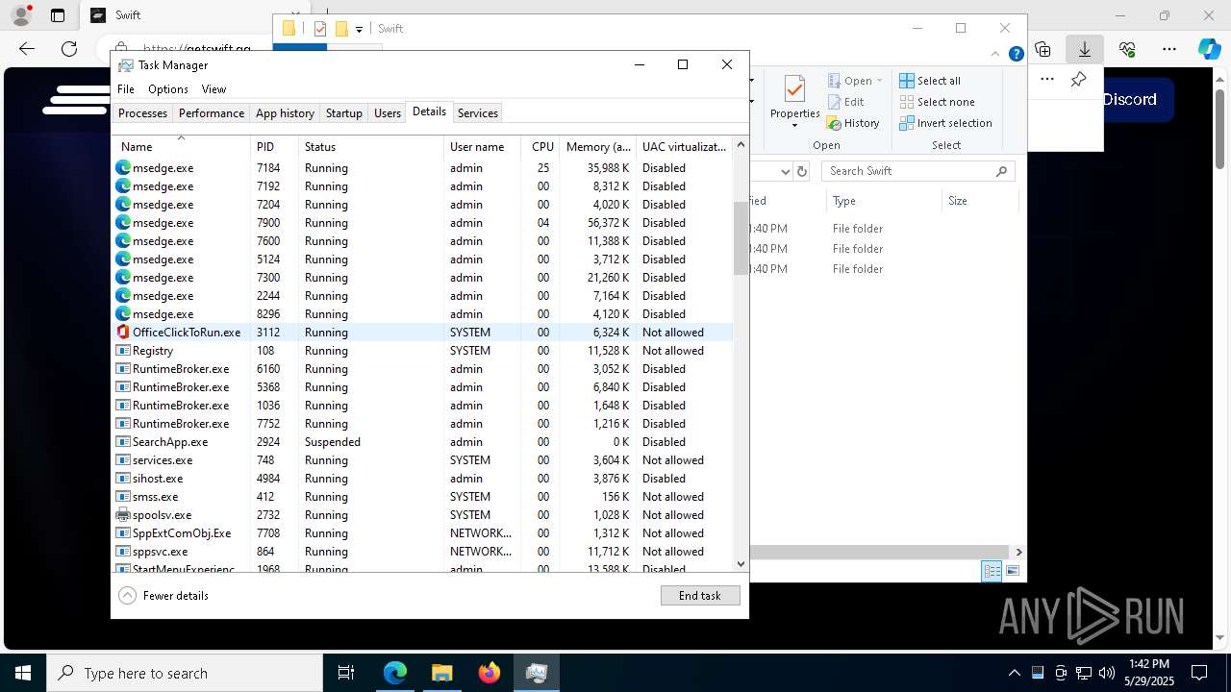Click the Properties icon in Explorer ribbon
Screen dimensions: 1231x692
[794, 90]
